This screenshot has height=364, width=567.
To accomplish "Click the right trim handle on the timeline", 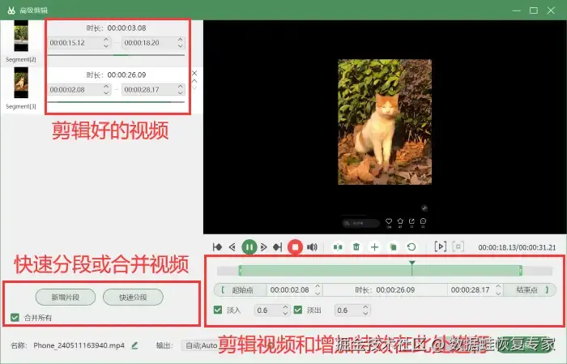I will (520, 270).
